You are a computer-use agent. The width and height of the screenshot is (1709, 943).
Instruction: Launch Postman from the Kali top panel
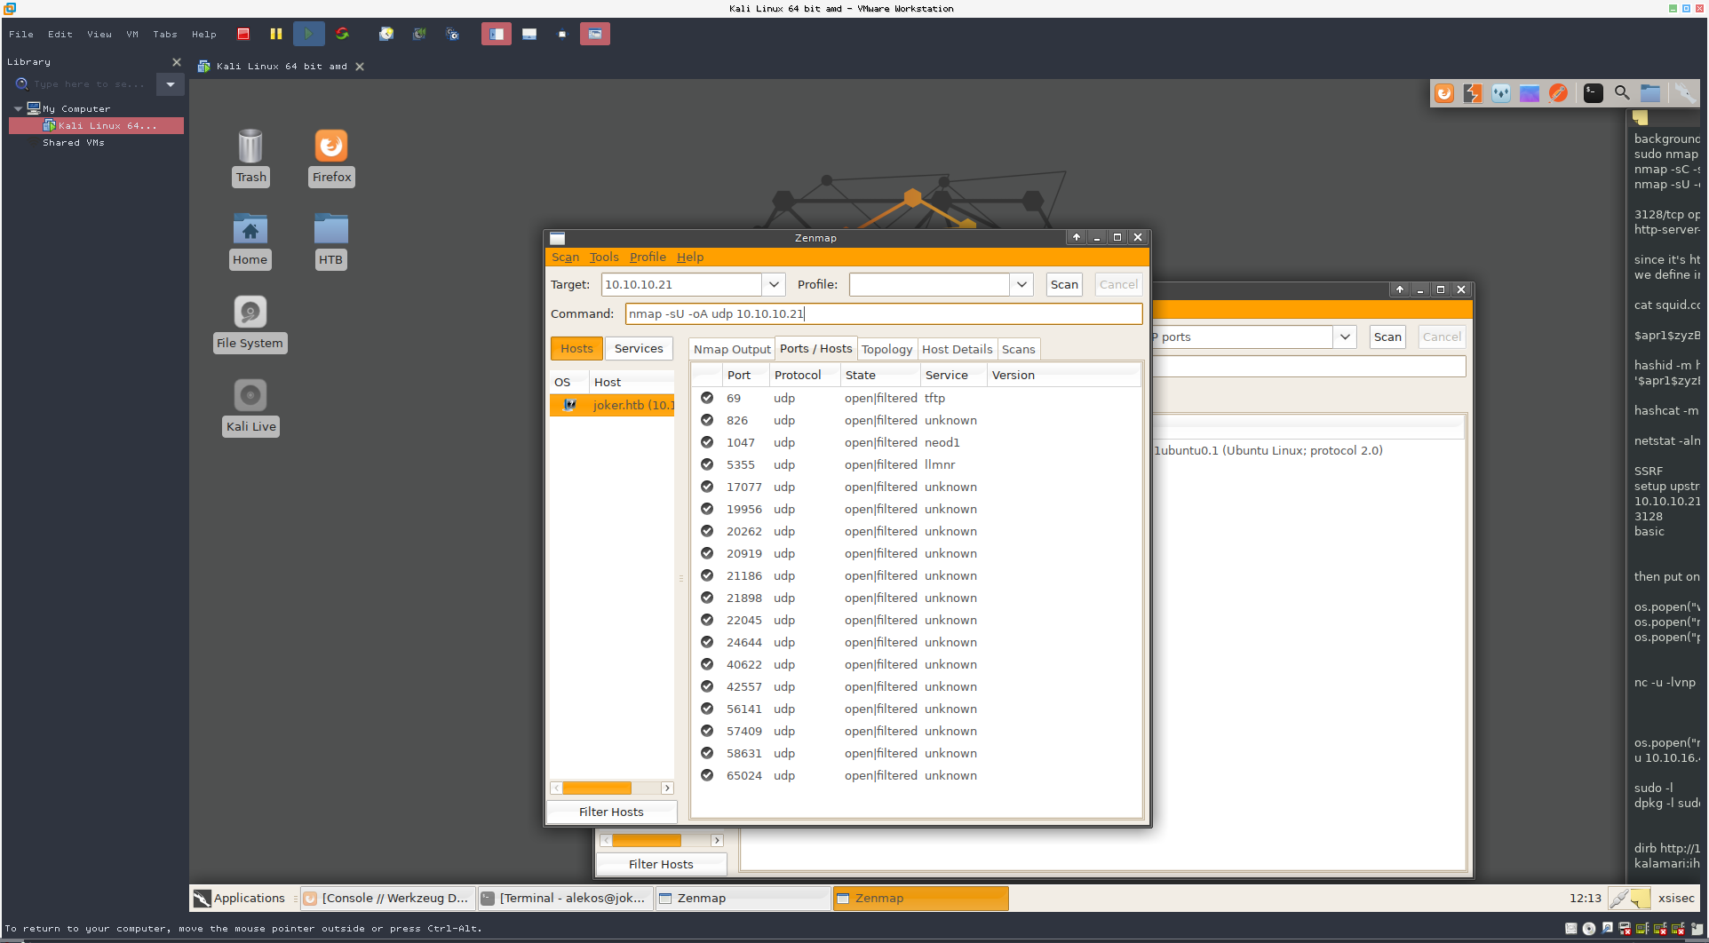coord(1558,93)
